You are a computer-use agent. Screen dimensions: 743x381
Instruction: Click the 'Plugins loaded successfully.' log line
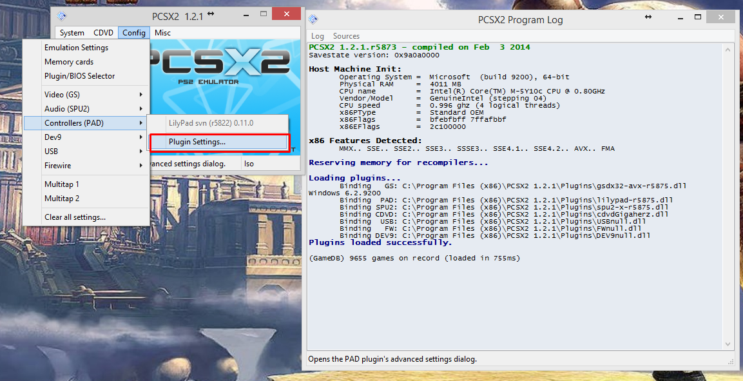380,242
